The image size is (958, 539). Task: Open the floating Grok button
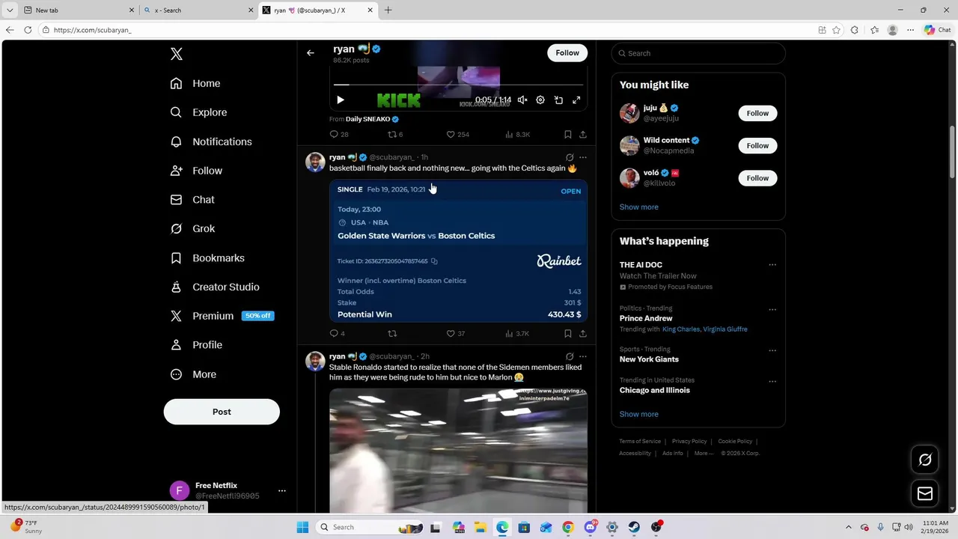point(925,460)
